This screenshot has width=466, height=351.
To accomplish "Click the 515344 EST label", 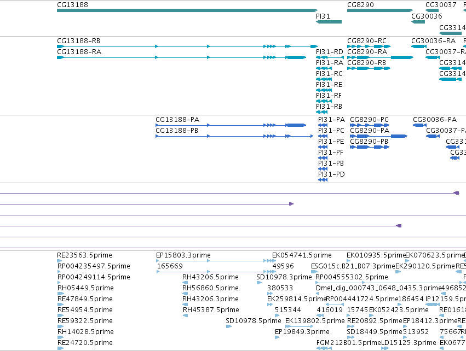I will tap(287, 310).
